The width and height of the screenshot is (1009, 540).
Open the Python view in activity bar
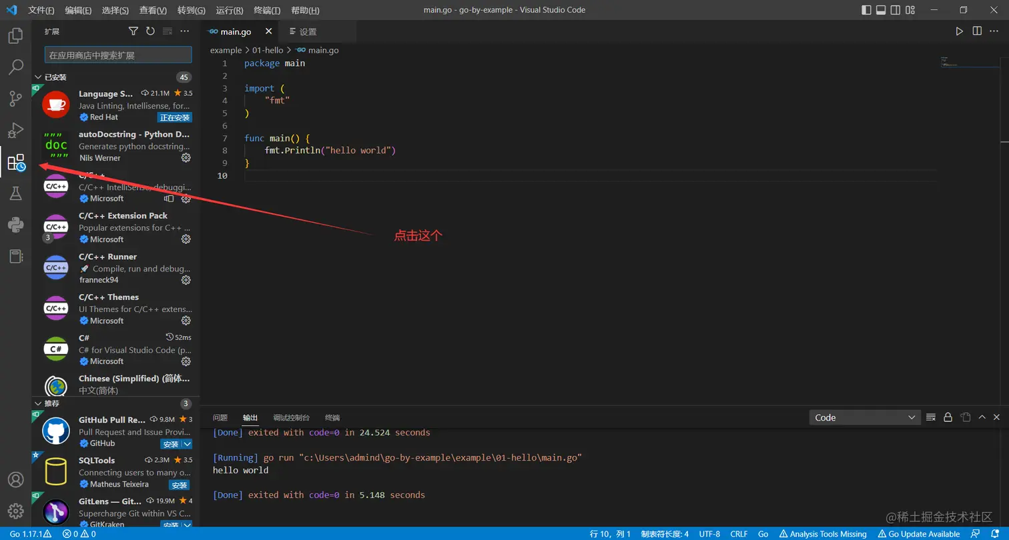pyautogui.click(x=16, y=225)
